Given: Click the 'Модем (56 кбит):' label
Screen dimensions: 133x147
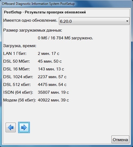Looking at the screenshot, I should point(20,100).
